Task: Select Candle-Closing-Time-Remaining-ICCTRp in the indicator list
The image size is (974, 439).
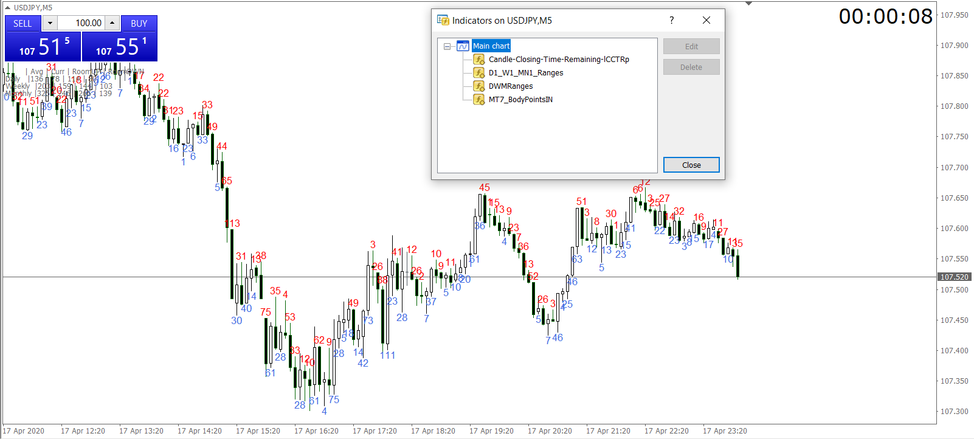Action: point(559,60)
